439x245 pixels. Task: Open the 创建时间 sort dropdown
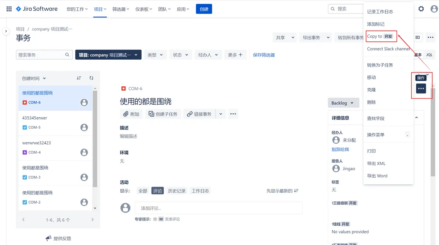click(34, 78)
